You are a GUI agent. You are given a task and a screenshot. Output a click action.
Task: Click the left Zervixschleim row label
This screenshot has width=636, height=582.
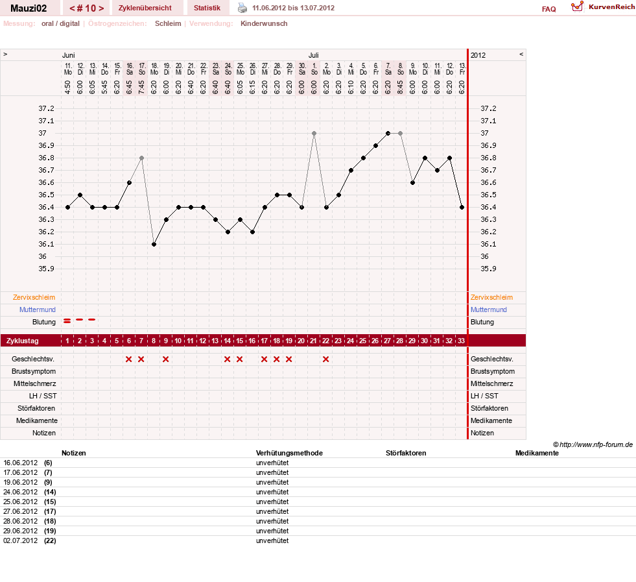tap(34, 298)
